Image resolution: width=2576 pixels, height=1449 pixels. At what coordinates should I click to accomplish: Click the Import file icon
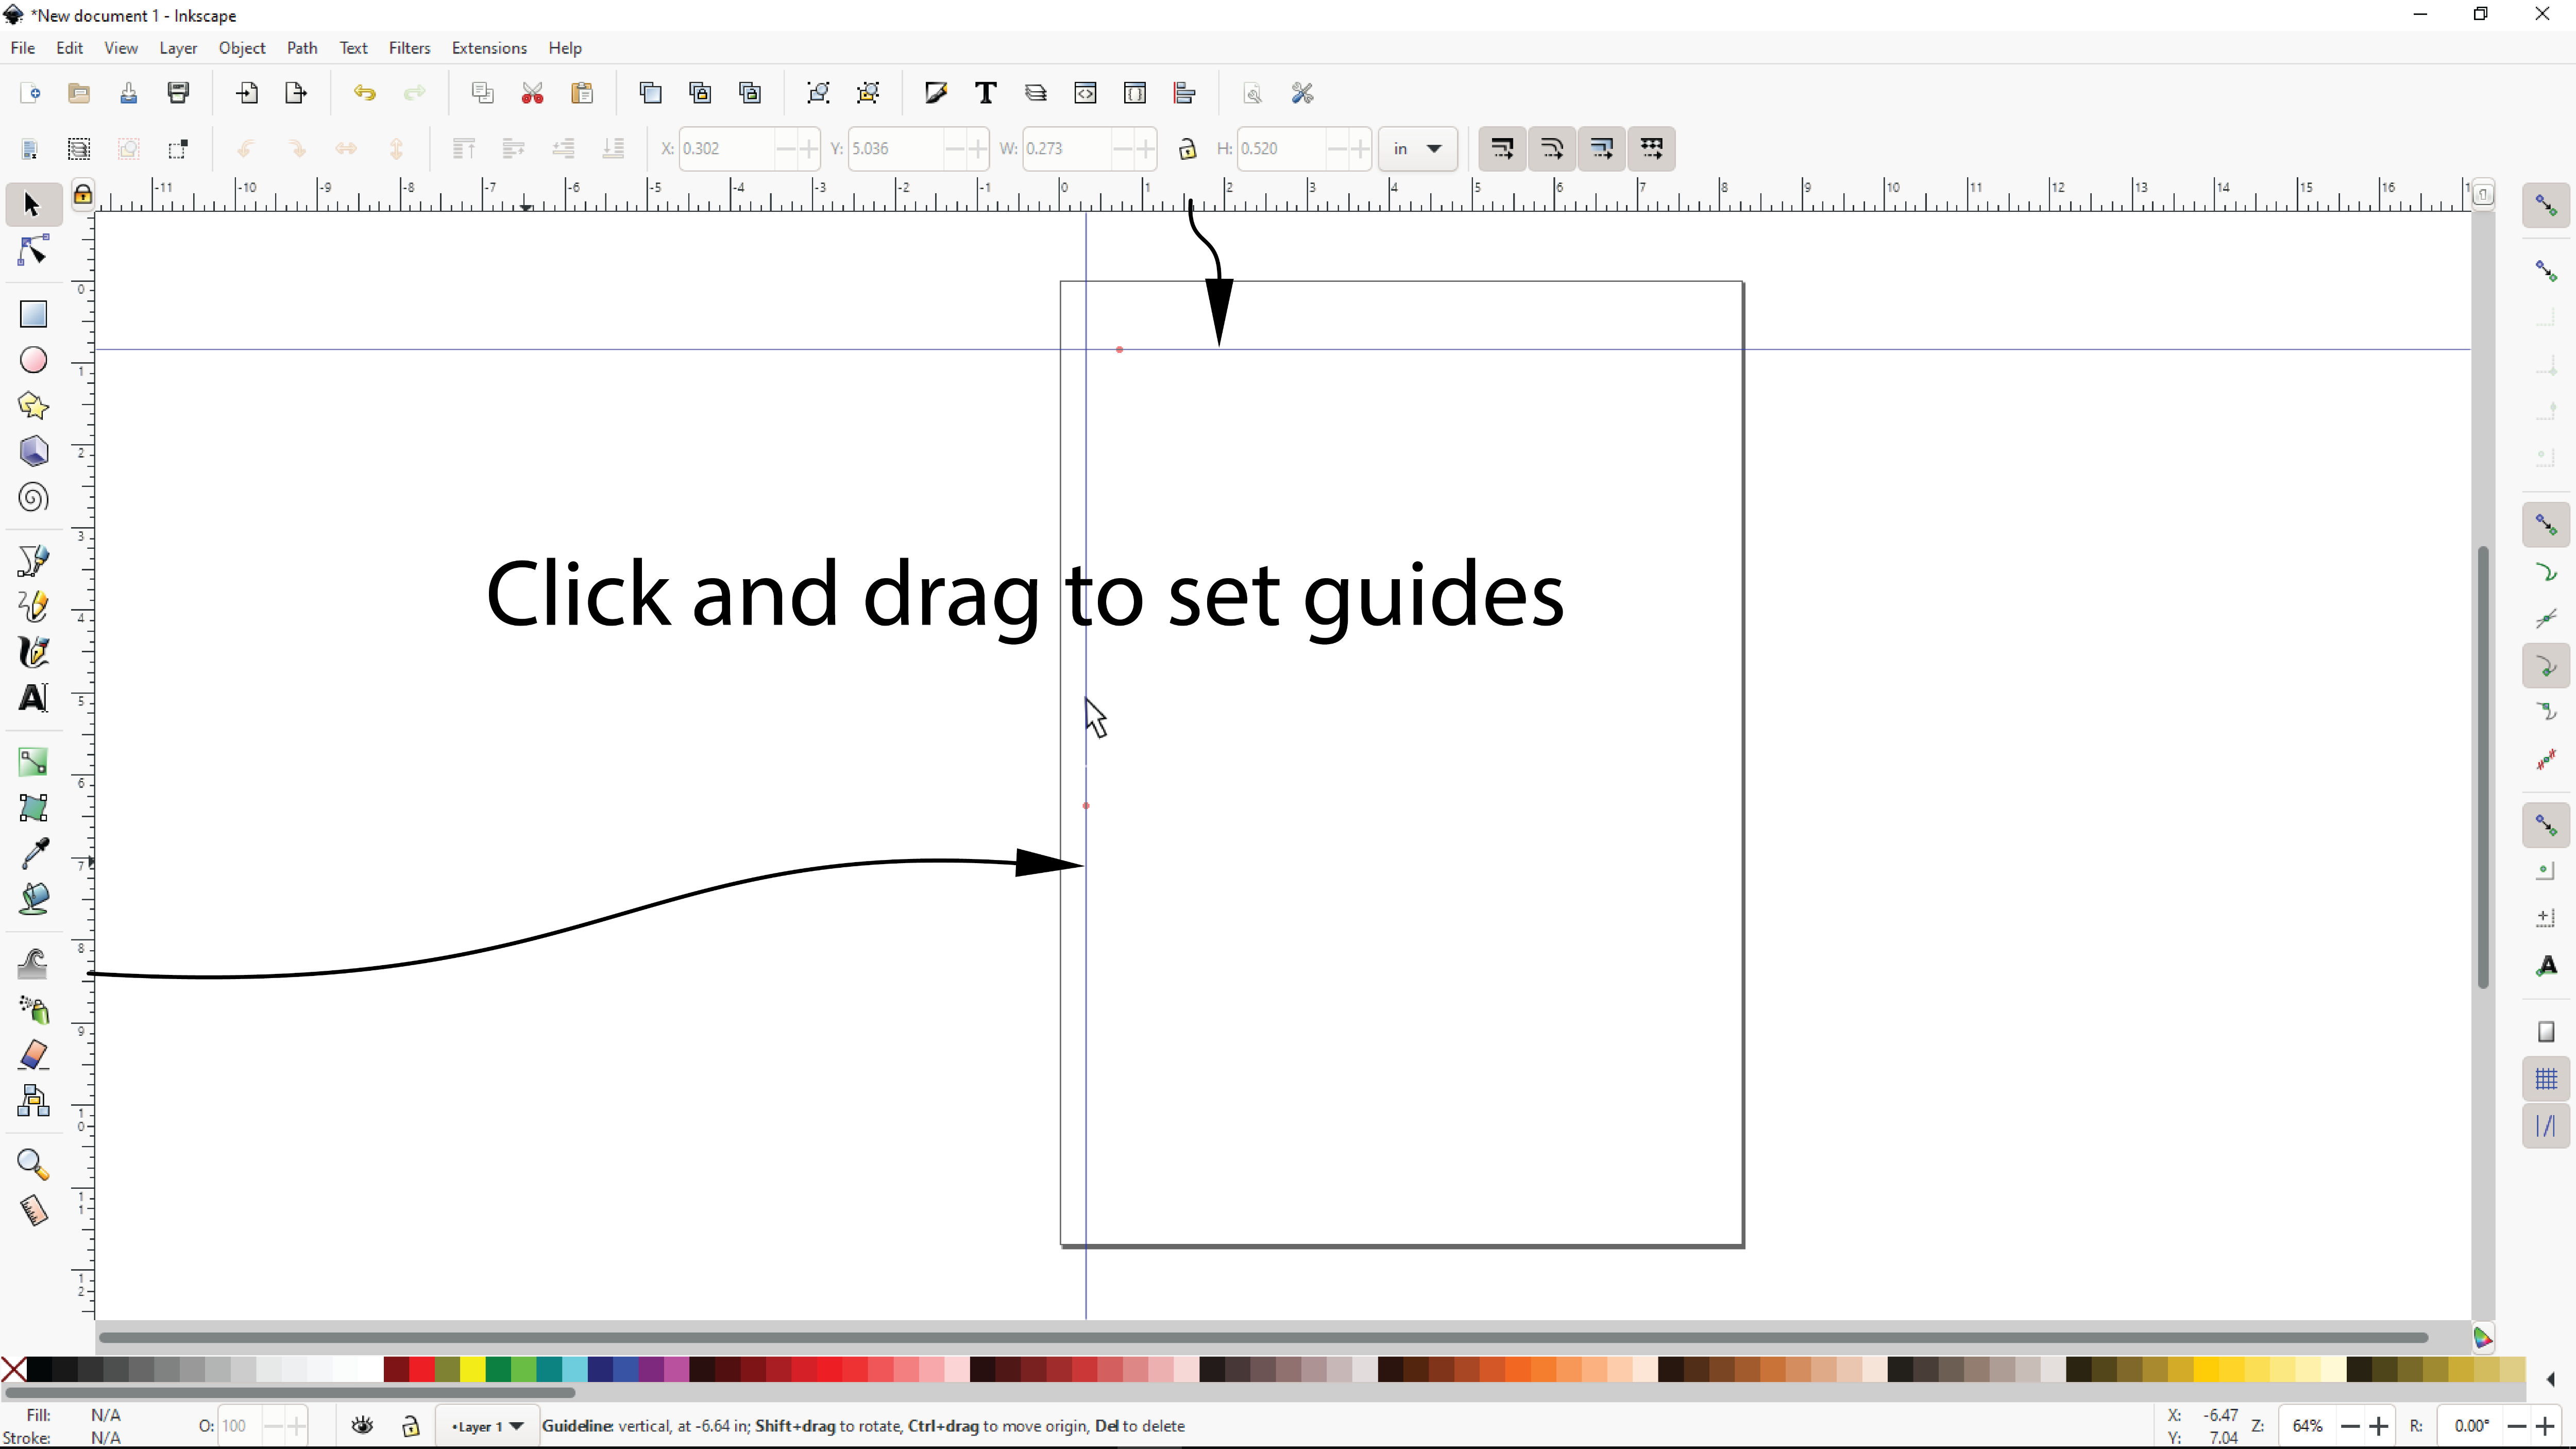coord(246,94)
